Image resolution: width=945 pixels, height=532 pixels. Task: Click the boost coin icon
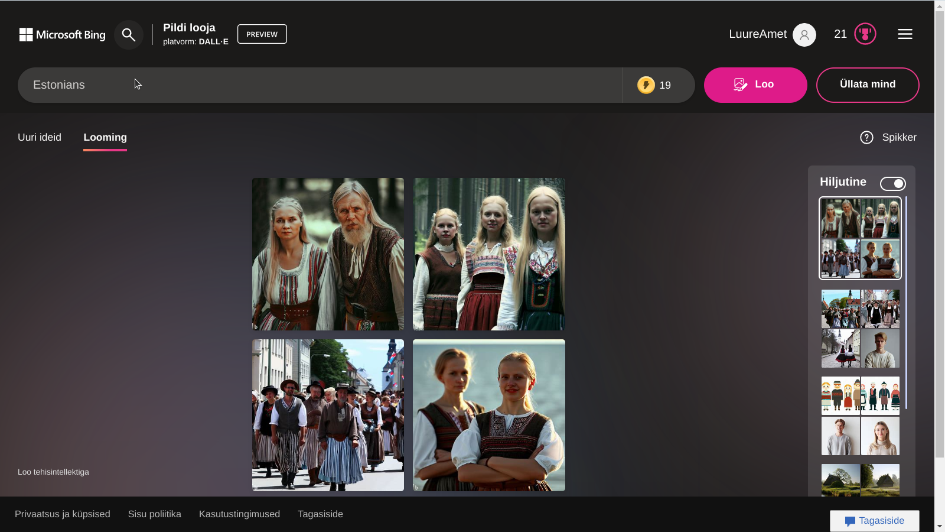tap(646, 85)
